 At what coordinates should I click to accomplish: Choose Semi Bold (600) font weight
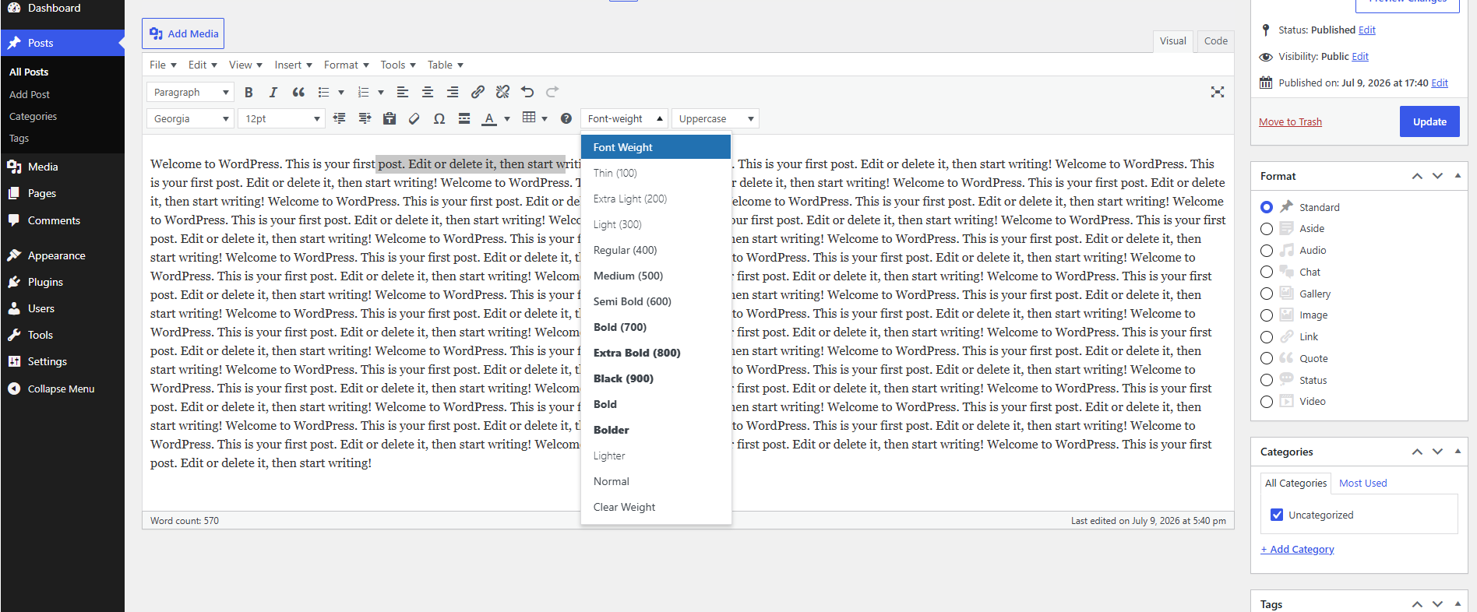pyautogui.click(x=656, y=301)
